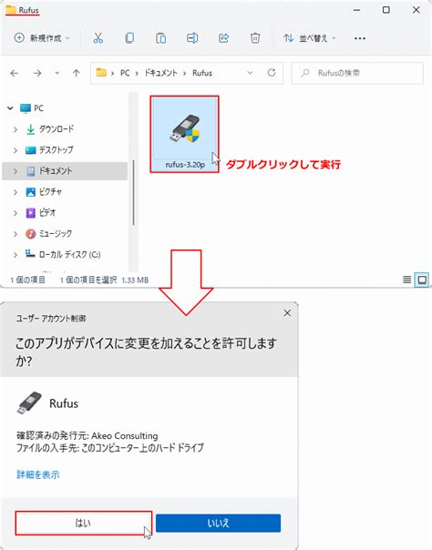Click the Delete trash can icon
Image resolution: width=432 pixels, height=550 pixels.
pos(255,38)
